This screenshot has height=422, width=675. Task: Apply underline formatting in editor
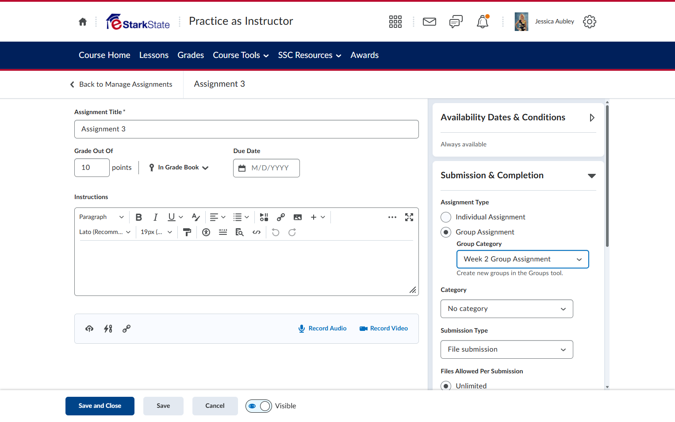coord(172,217)
